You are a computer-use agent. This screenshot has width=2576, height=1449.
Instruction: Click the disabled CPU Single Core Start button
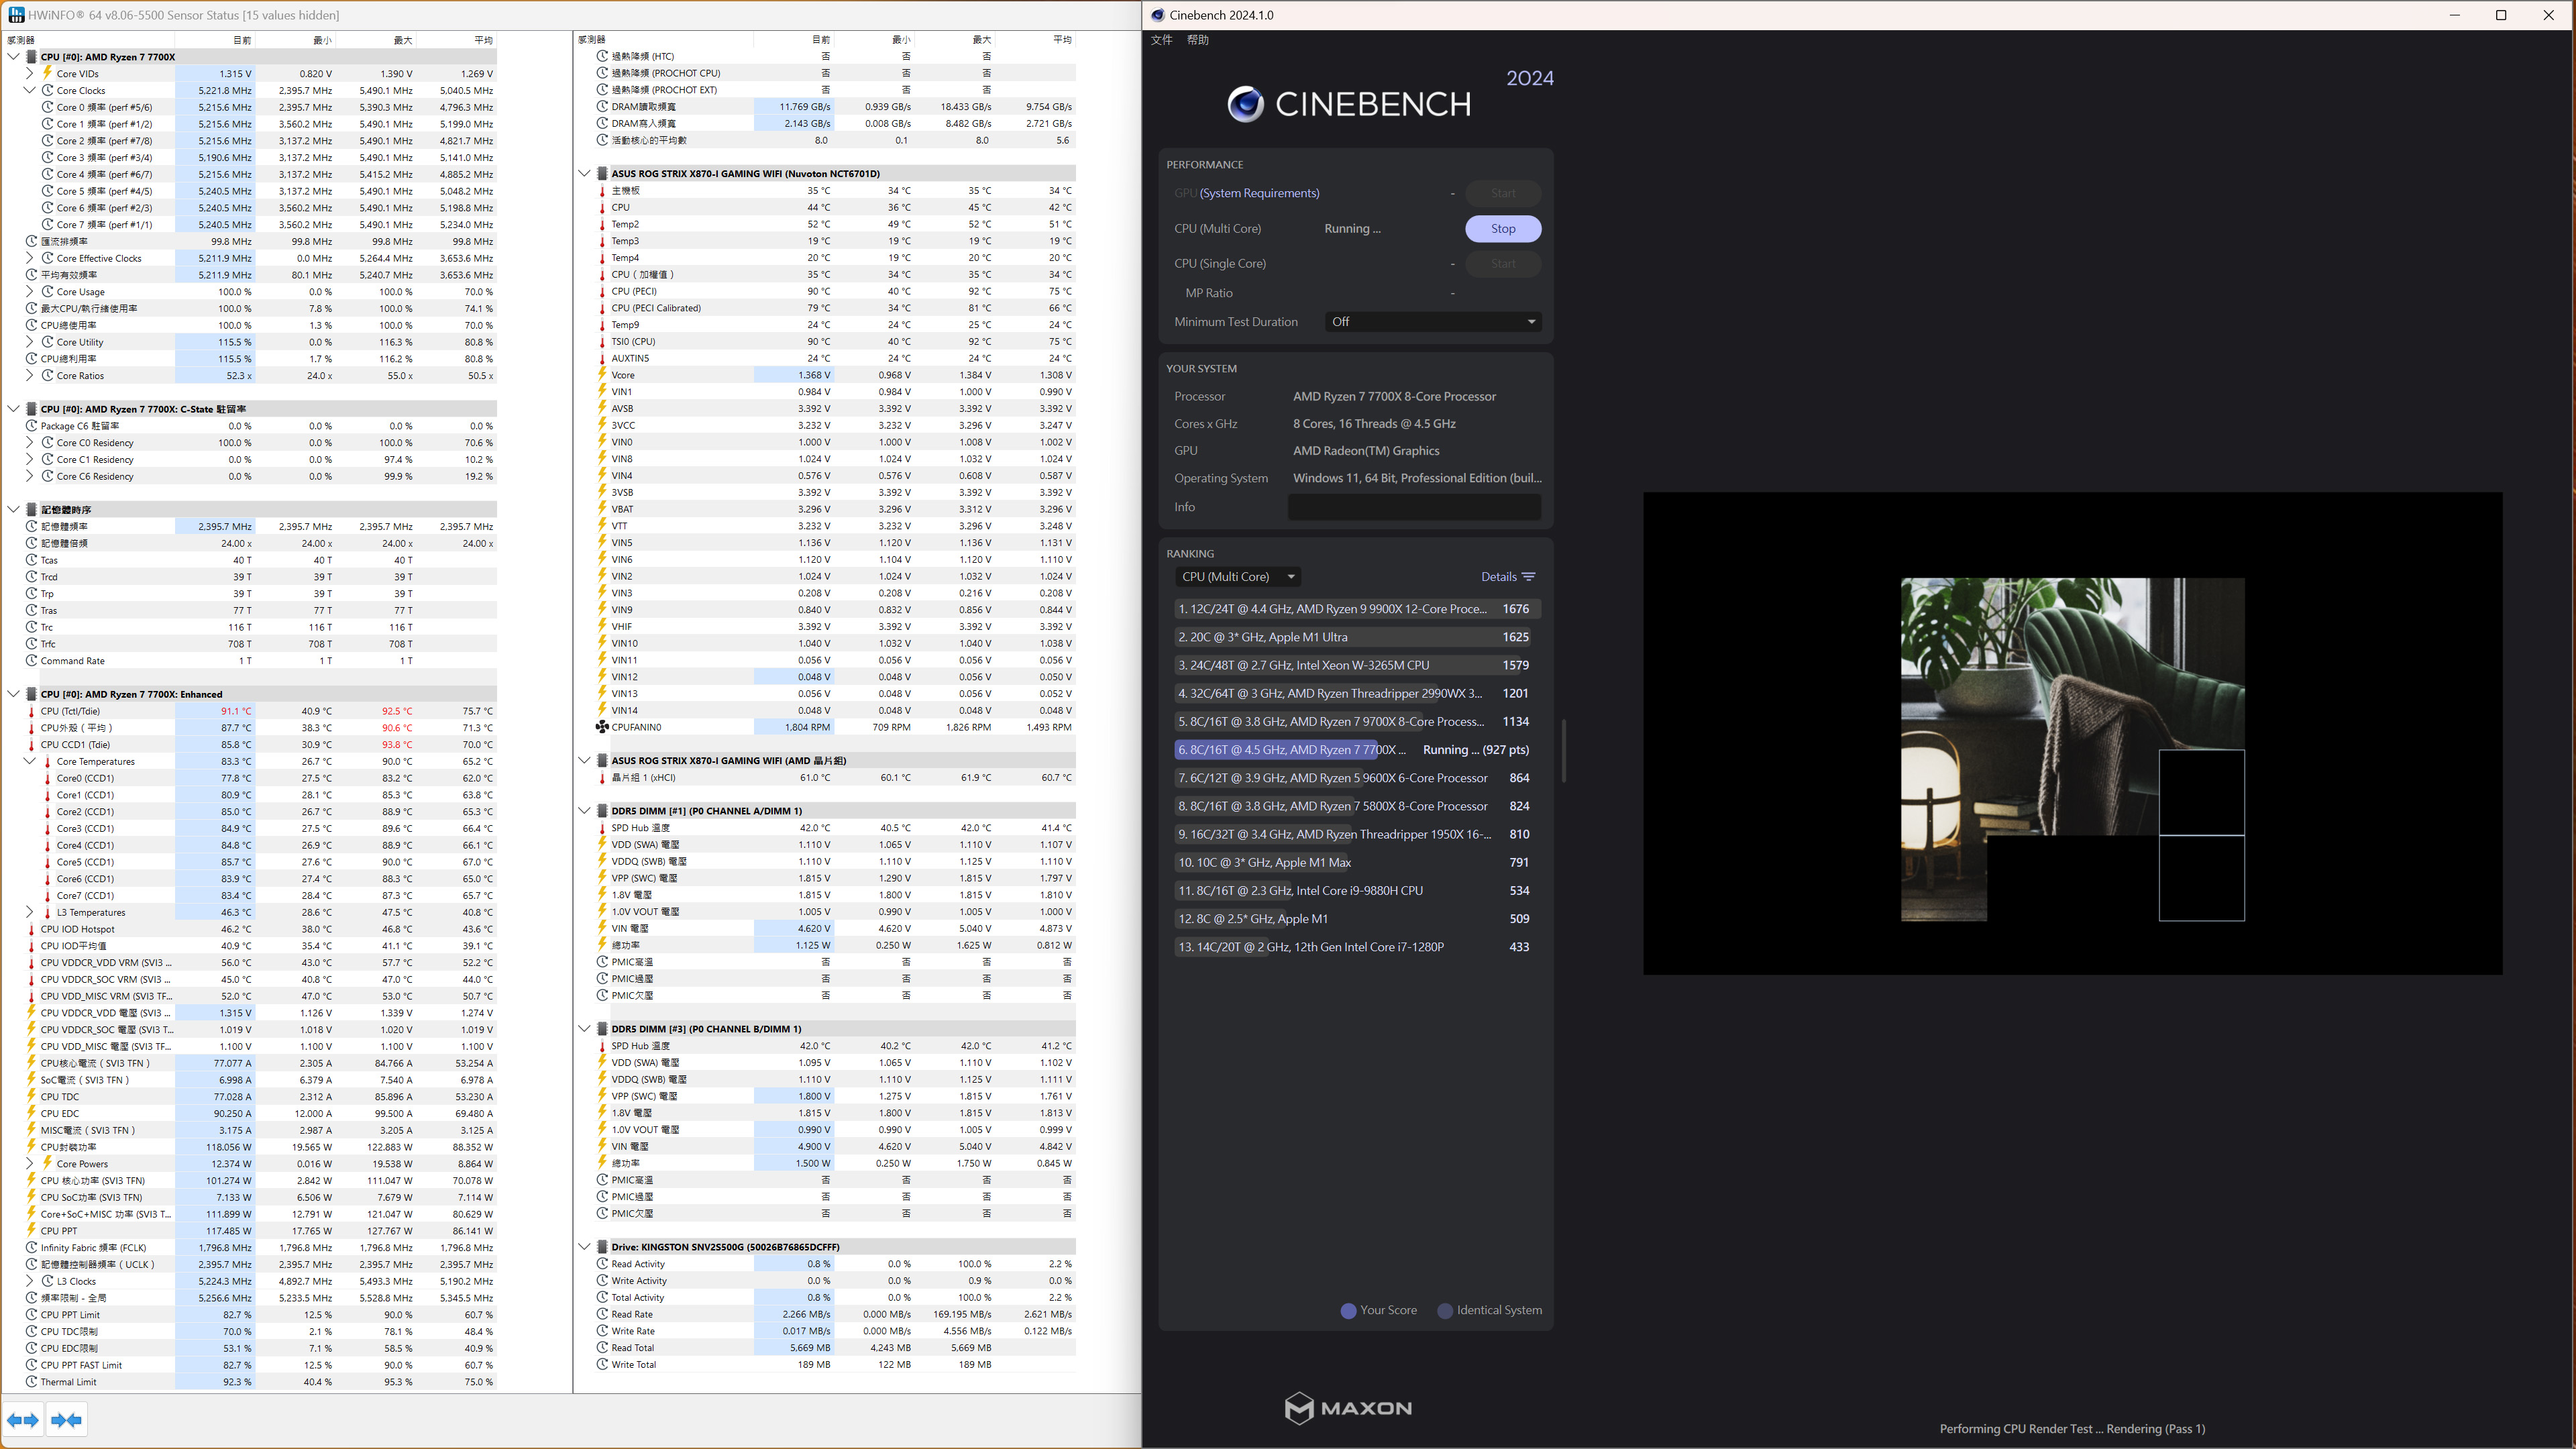point(1502,264)
